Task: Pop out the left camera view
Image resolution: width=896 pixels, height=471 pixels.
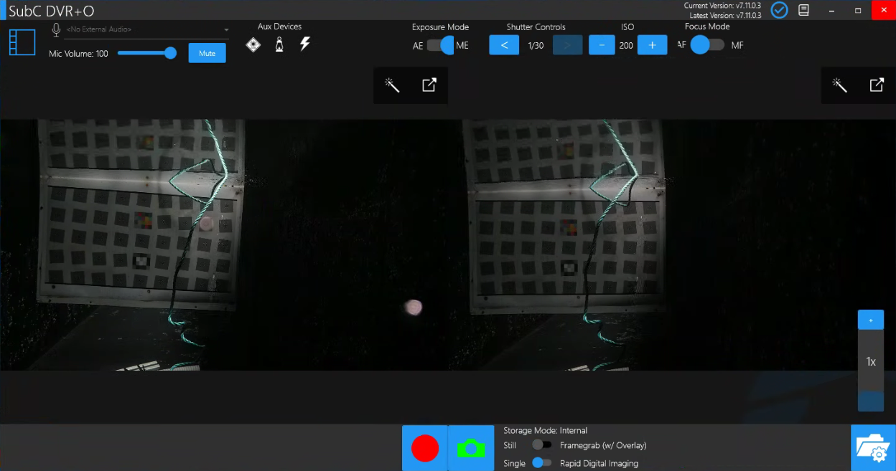Action: 429,85
